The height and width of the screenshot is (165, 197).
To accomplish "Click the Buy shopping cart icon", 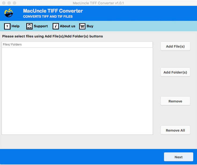I will pyautogui.click(x=82, y=26).
